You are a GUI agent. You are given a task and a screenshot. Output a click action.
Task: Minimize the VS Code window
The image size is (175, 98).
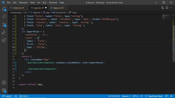click(x=156, y=2)
